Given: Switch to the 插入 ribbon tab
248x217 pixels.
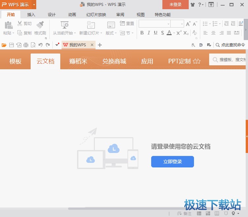Looking at the screenshot, I should click(31, 14).
